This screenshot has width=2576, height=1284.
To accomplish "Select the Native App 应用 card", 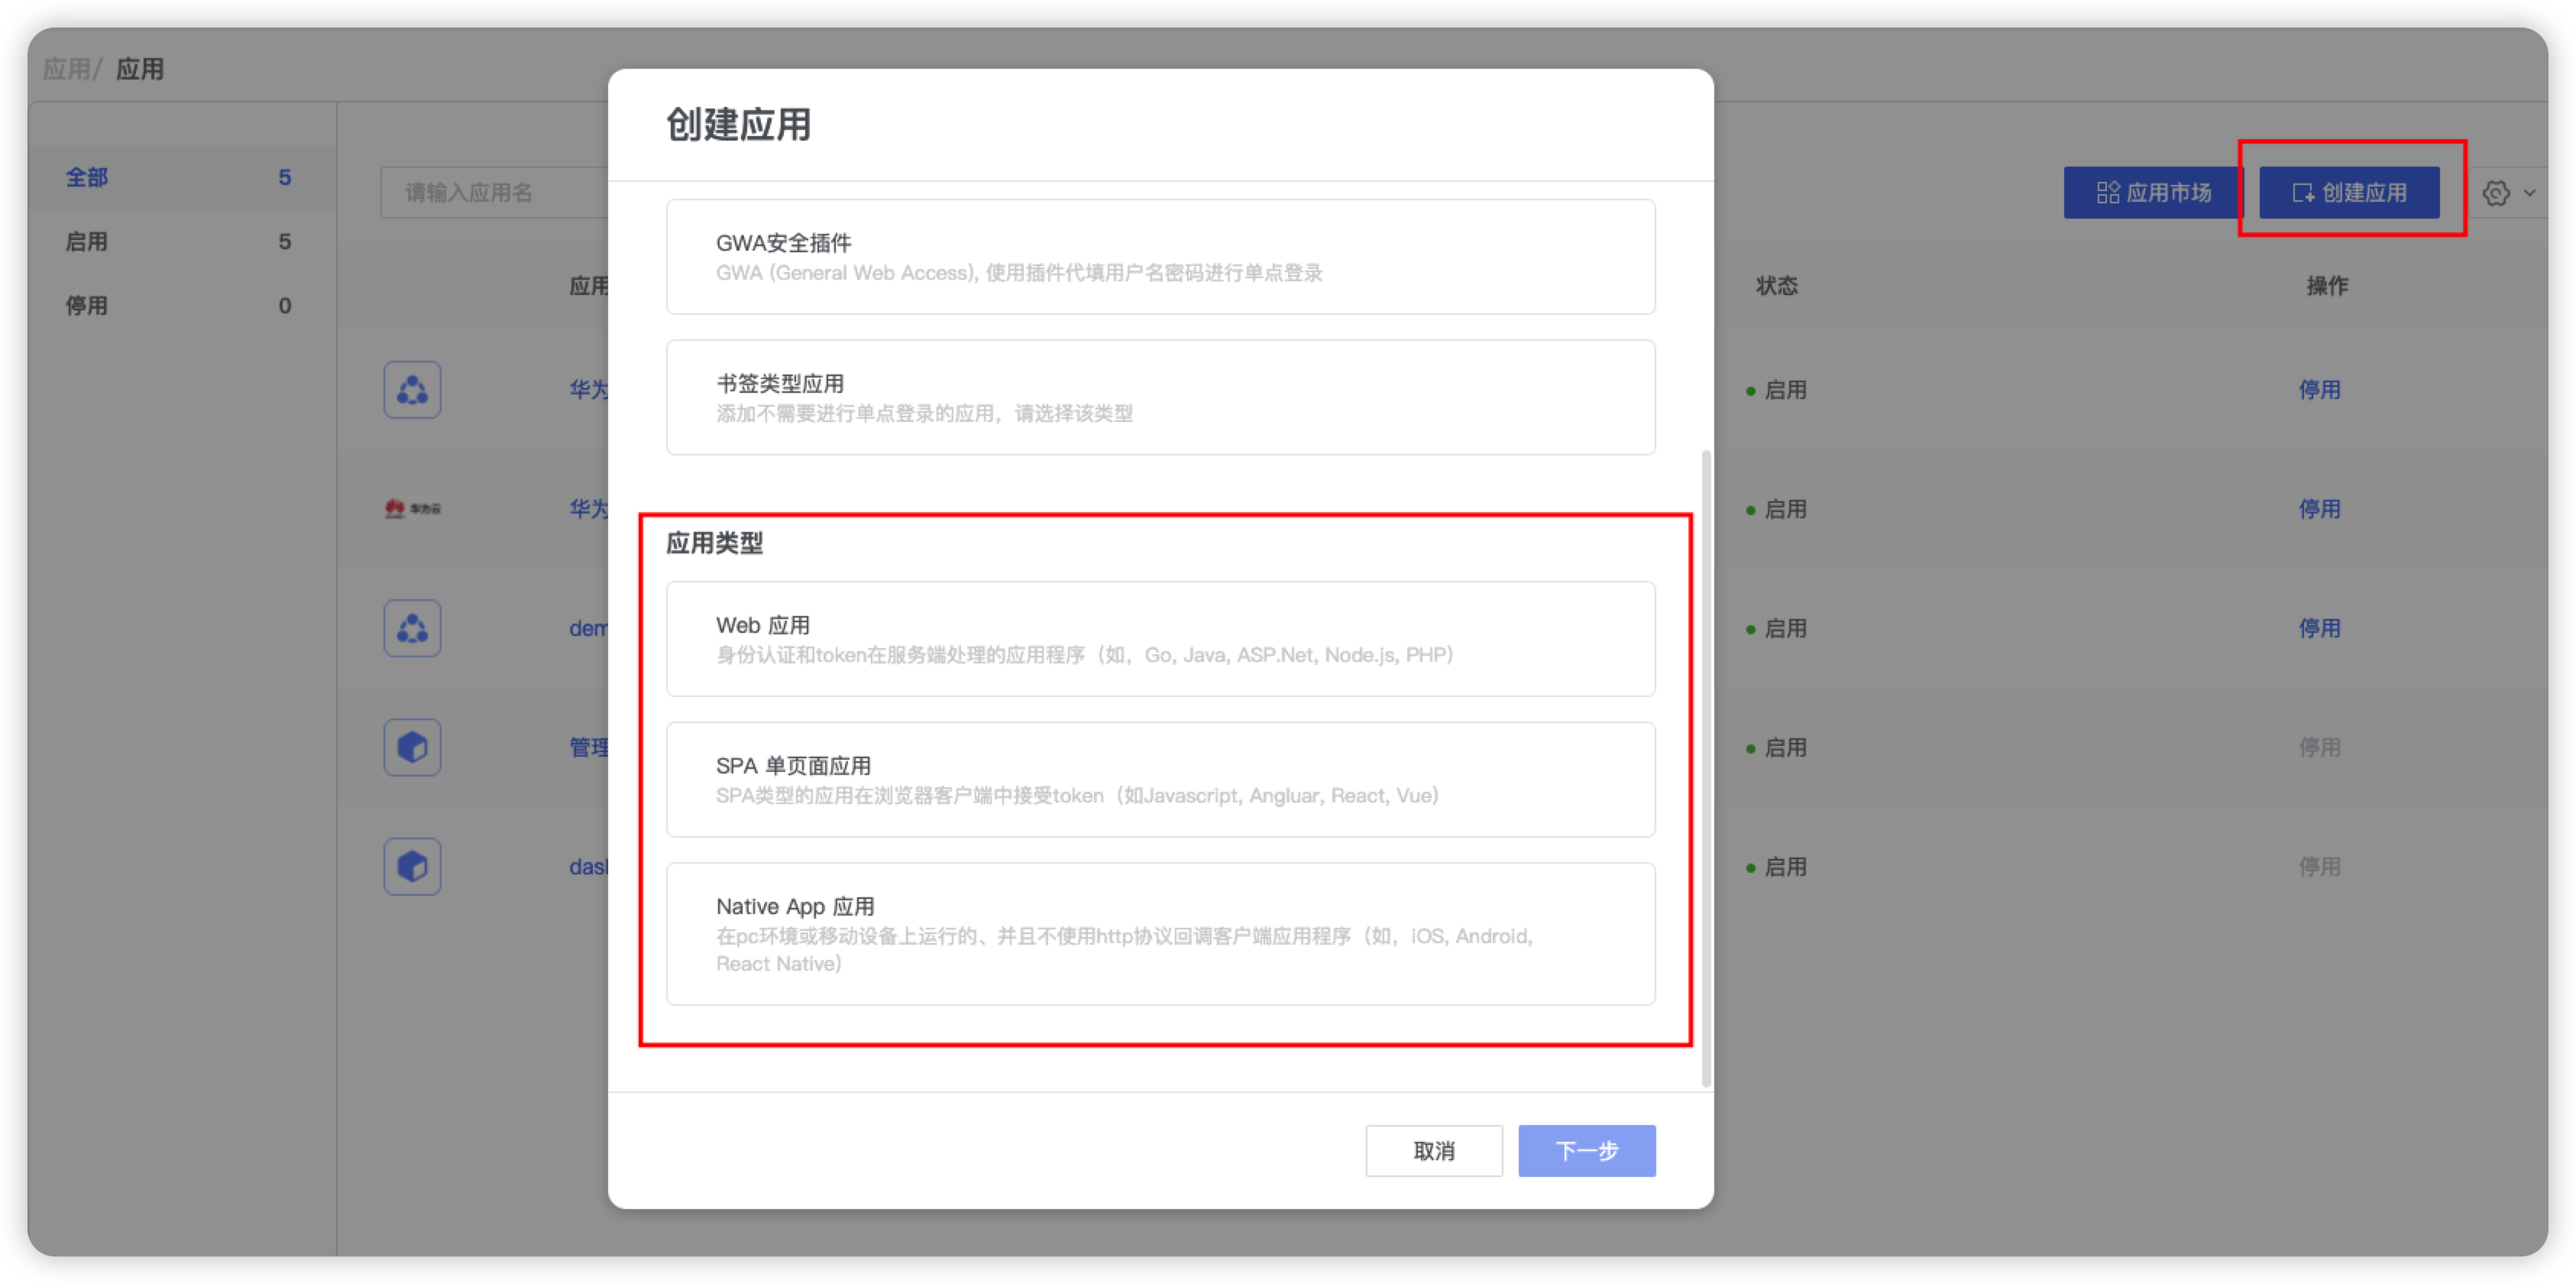I will pyautogui.click(x=1160, y=932).
